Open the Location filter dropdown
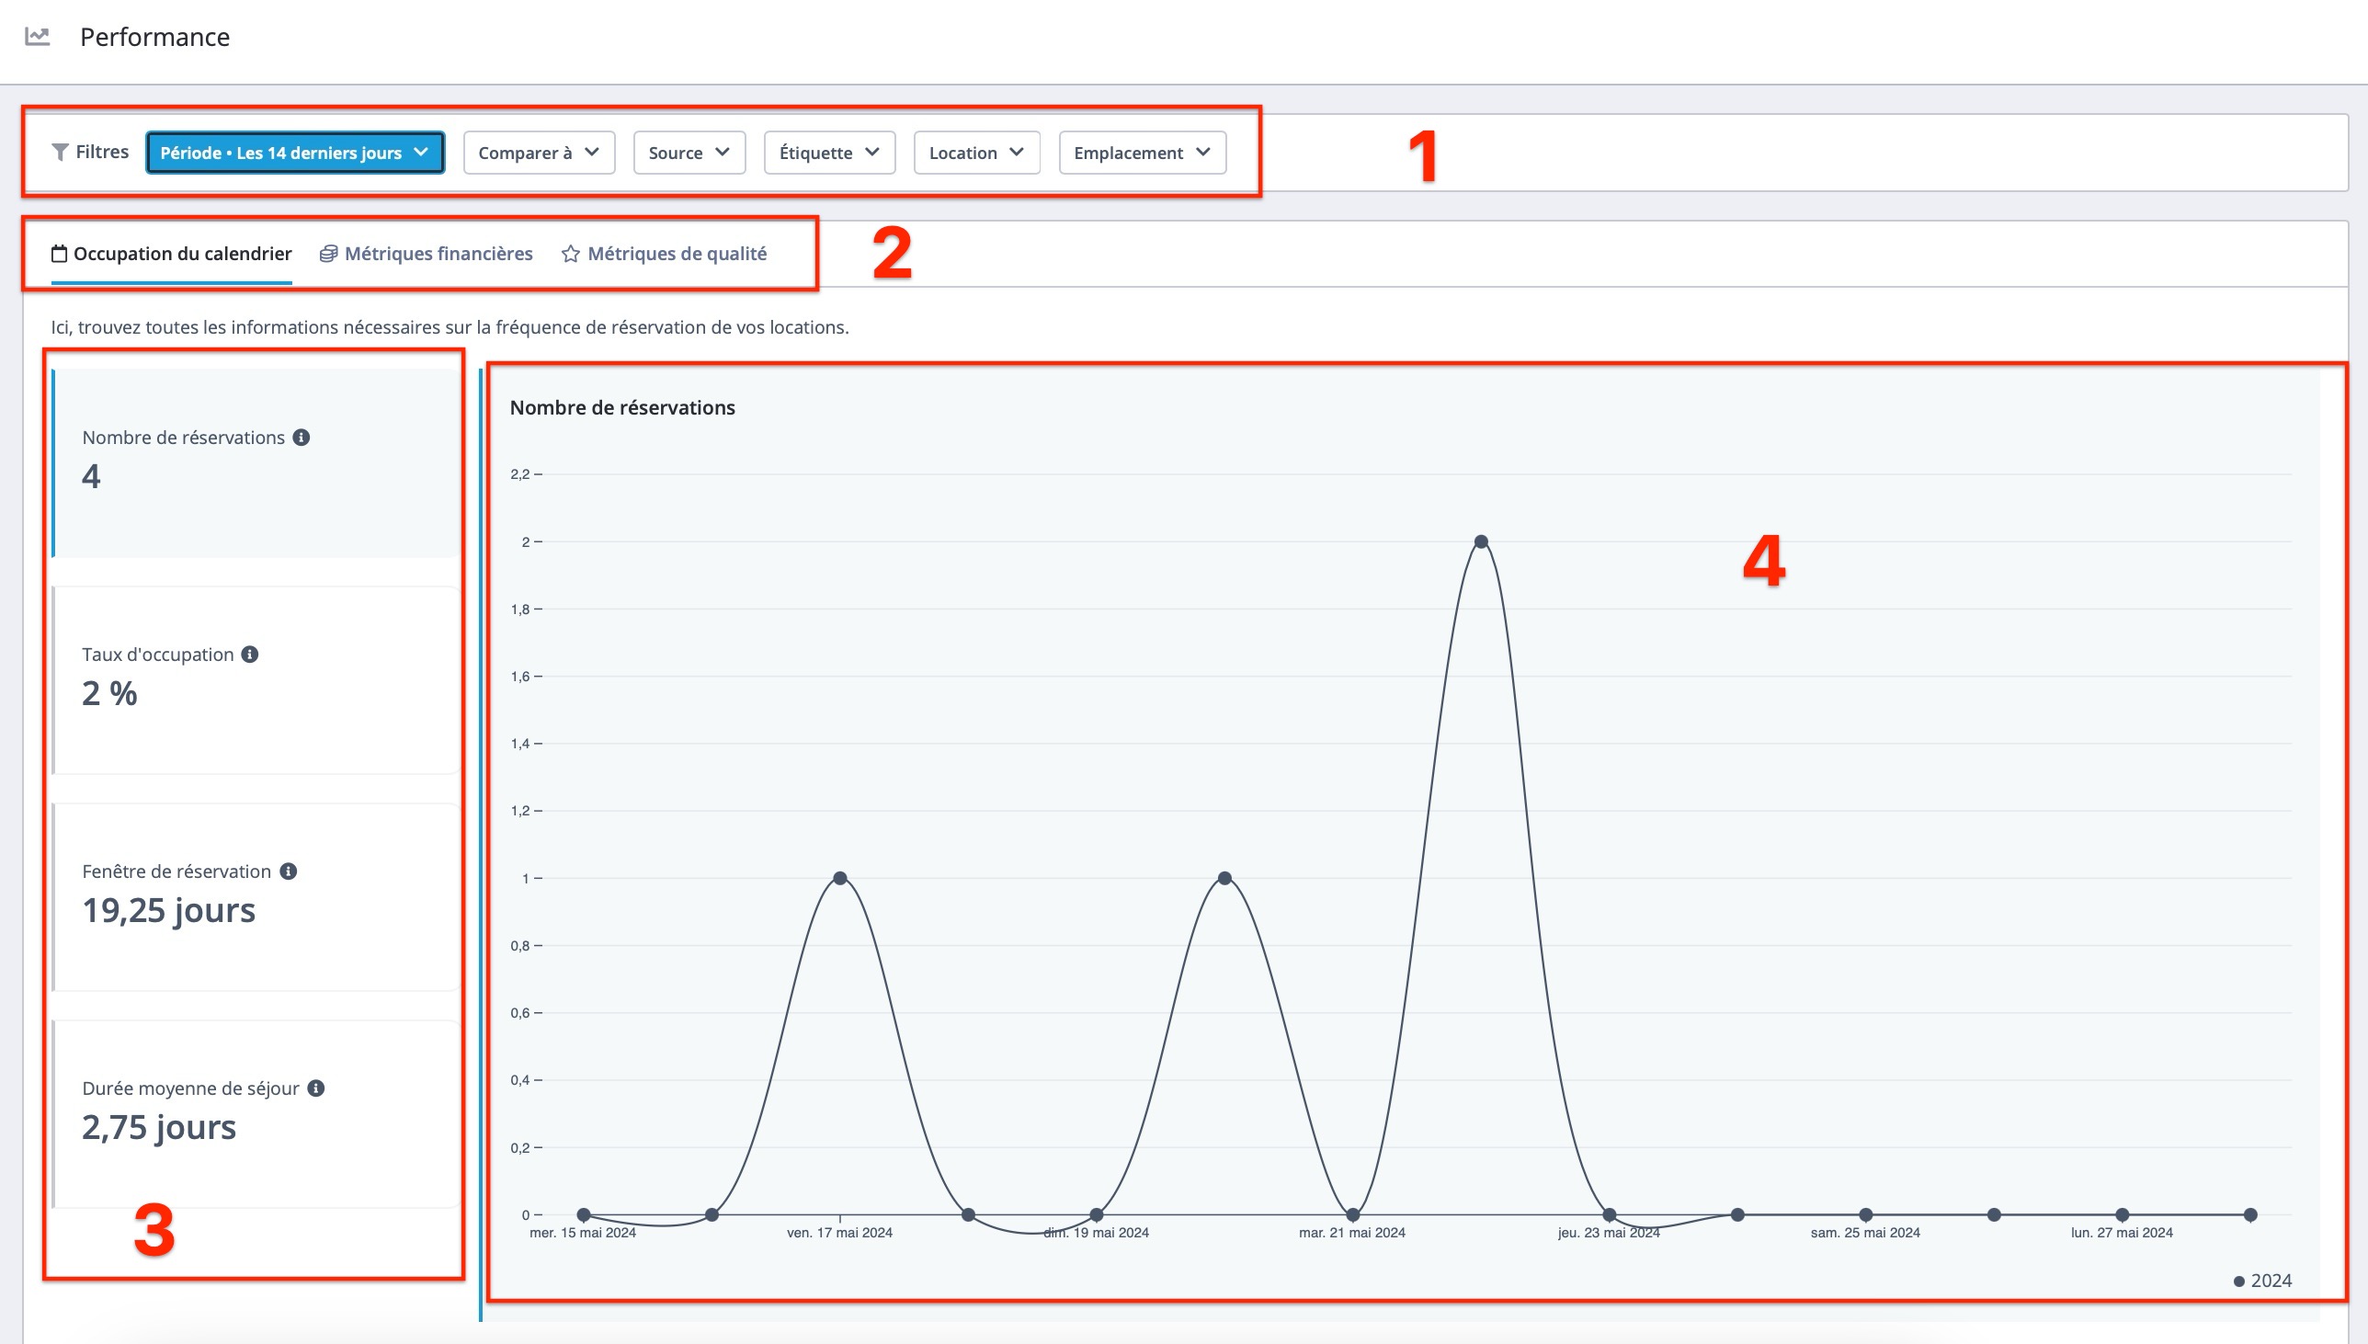The image size is (2368, 1344). [x=975, y=153]
